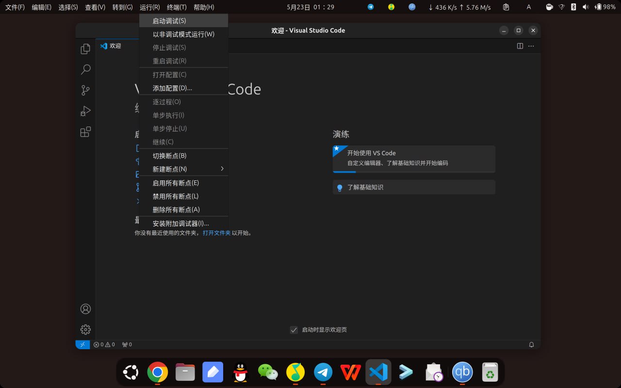
Task: Open Google Chrome from the dock
Action: coord(158,372)
